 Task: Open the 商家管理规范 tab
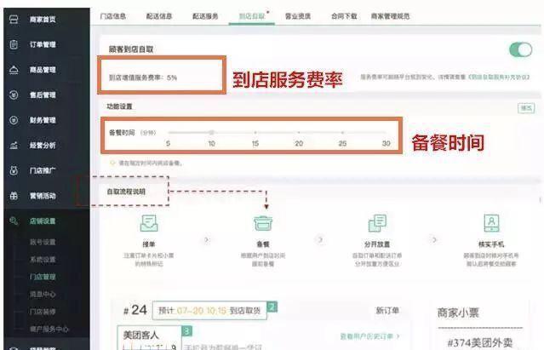tap(390, 16)
